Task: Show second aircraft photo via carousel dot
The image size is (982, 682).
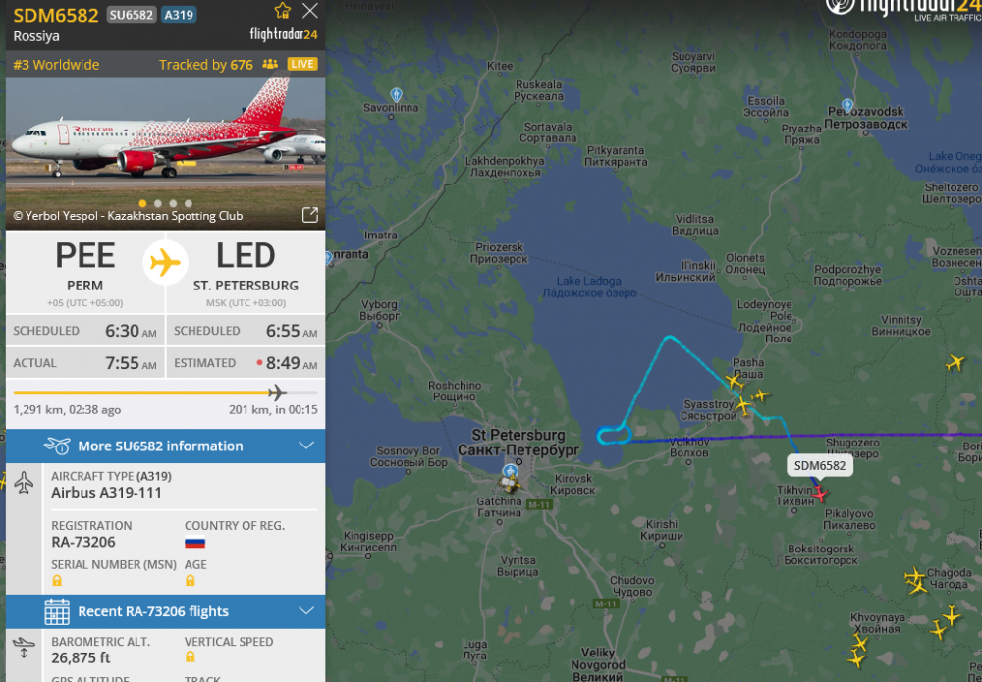Action: [158, 203]
